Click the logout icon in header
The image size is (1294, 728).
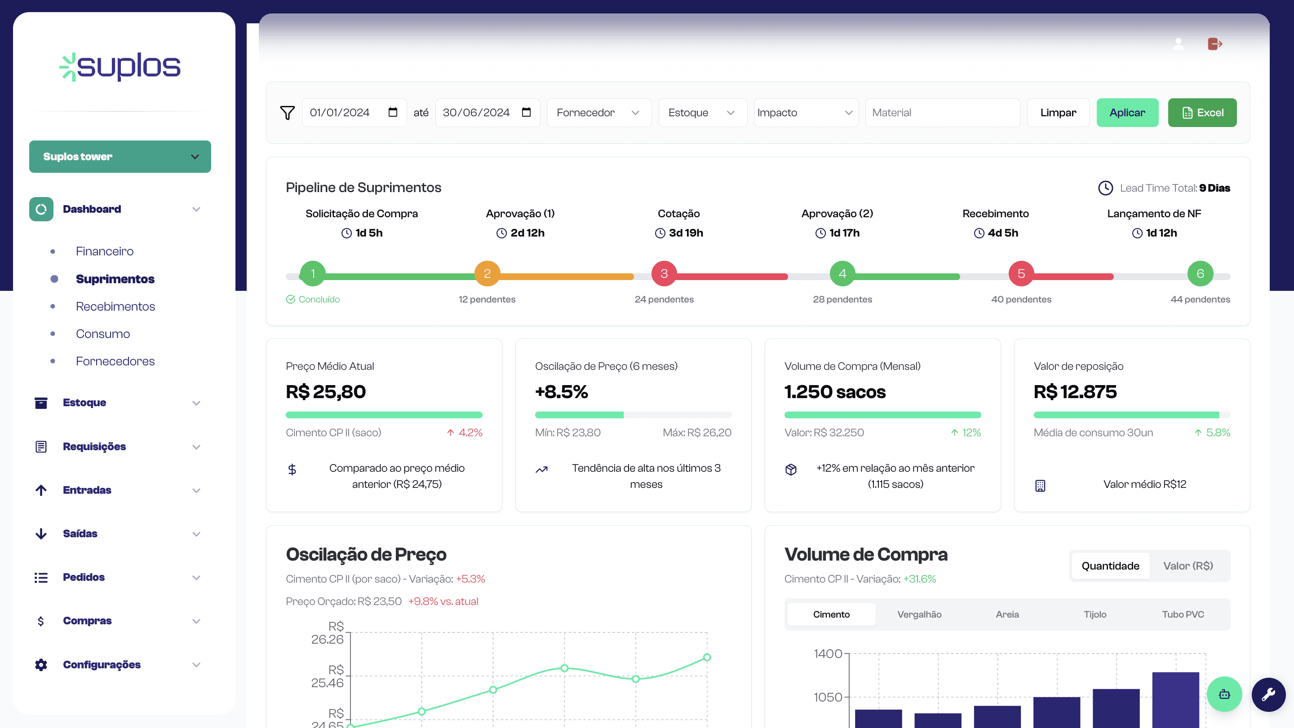(x=1214, y=44)
